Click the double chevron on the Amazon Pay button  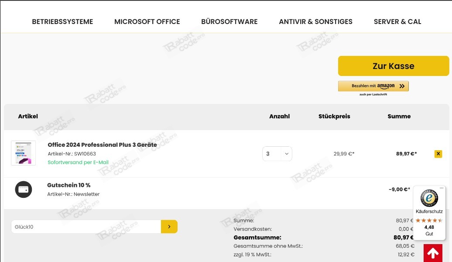(x=401, y=86)
